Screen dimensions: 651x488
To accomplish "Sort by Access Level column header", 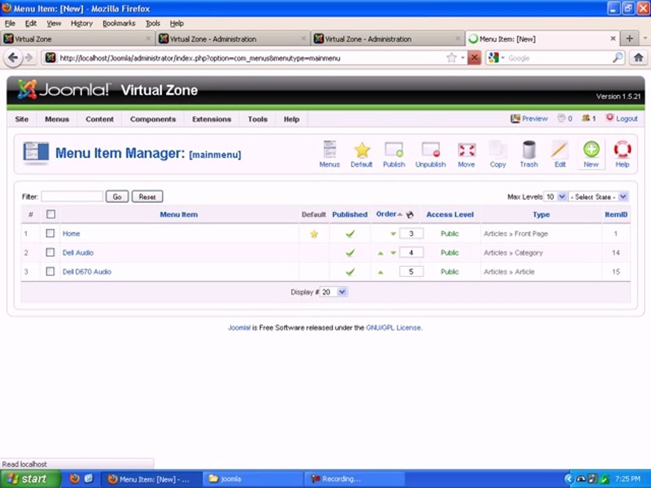I will coord(450,215).
